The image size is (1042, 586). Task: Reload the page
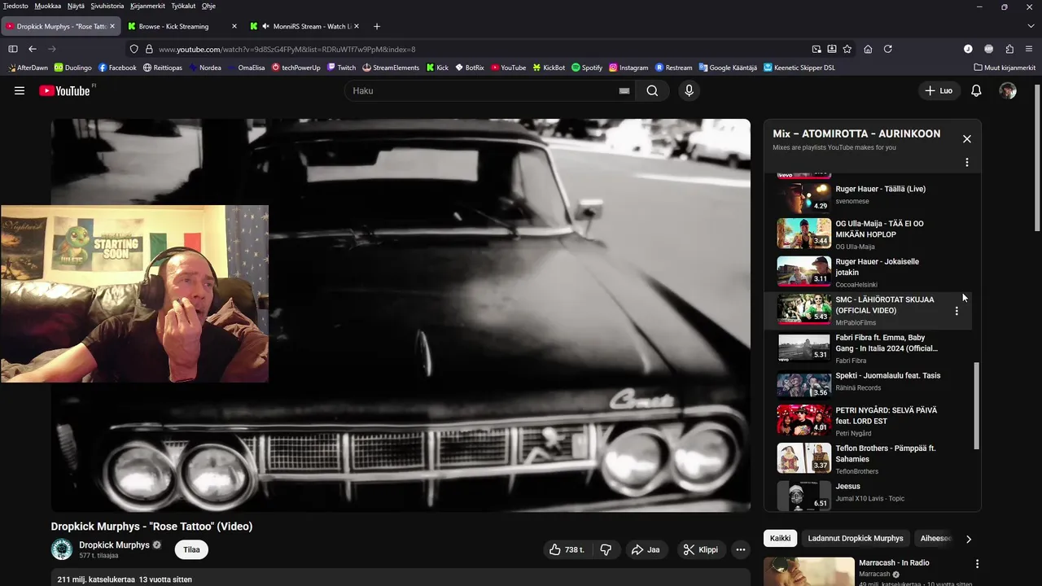[x=888, y=49]
